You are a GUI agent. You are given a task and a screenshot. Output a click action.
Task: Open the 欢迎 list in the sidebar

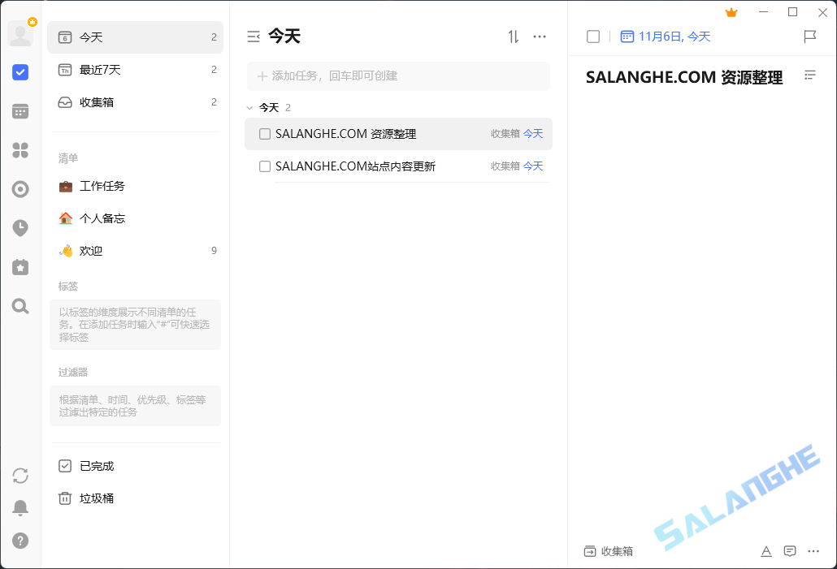tap(93, 250)
